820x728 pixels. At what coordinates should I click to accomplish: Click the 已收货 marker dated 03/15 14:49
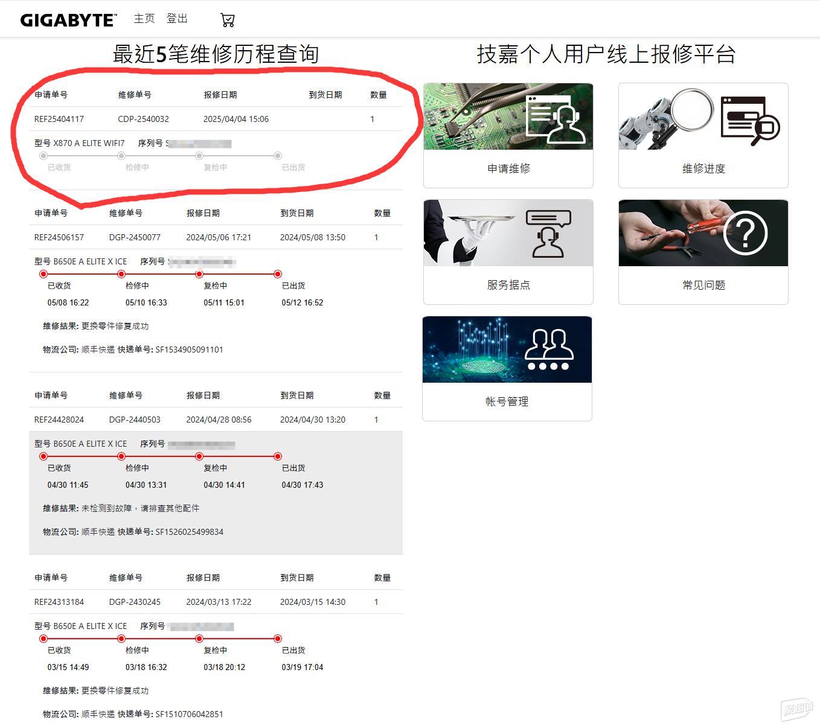point(43,639)
